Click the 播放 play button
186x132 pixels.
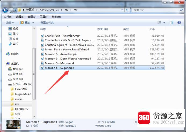click(25, 22)
